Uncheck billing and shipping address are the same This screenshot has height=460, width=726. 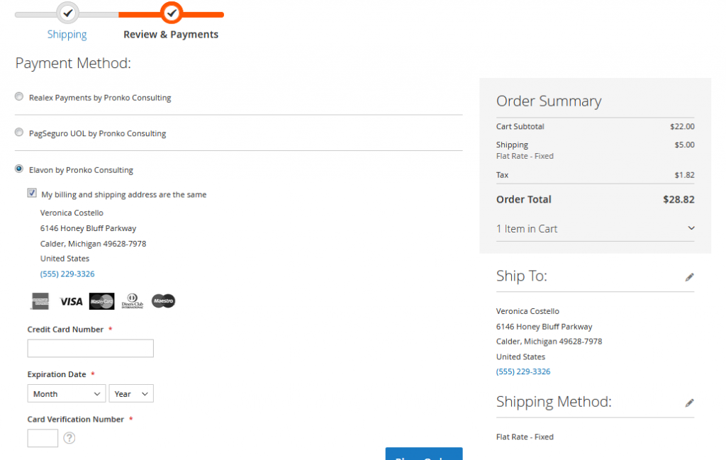(x=31, y=192)
